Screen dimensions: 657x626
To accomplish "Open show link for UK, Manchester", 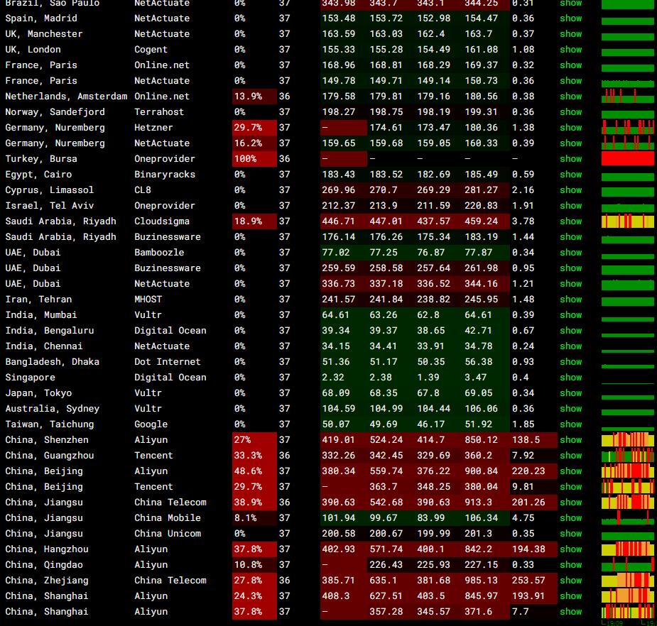I will click(570, 34).
